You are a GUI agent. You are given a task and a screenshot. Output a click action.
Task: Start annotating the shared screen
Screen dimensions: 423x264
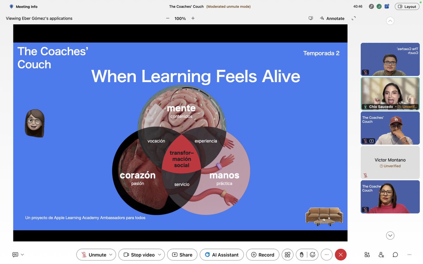[x=332, y=18]
